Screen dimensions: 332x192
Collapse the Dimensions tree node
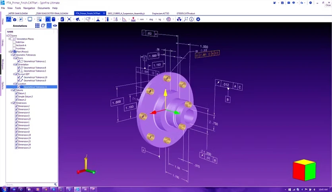[x=12, y=103]
